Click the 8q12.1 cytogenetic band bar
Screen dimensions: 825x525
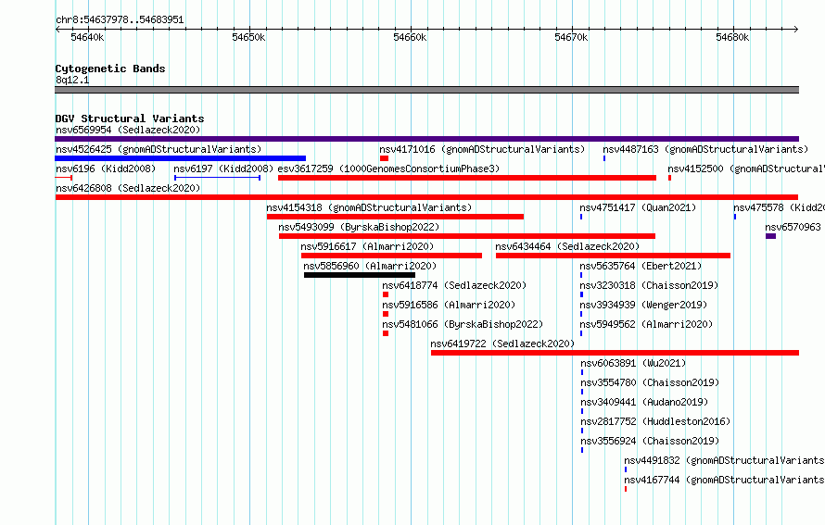click(426, 90)
